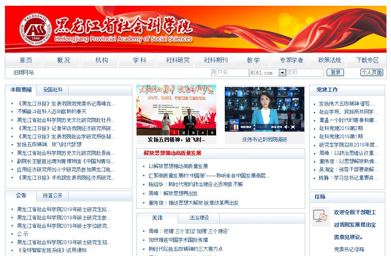The height and width of the screenshot is (256, 391).
Task: Enter fullscreen mode on the video
Action: [293, 127]
